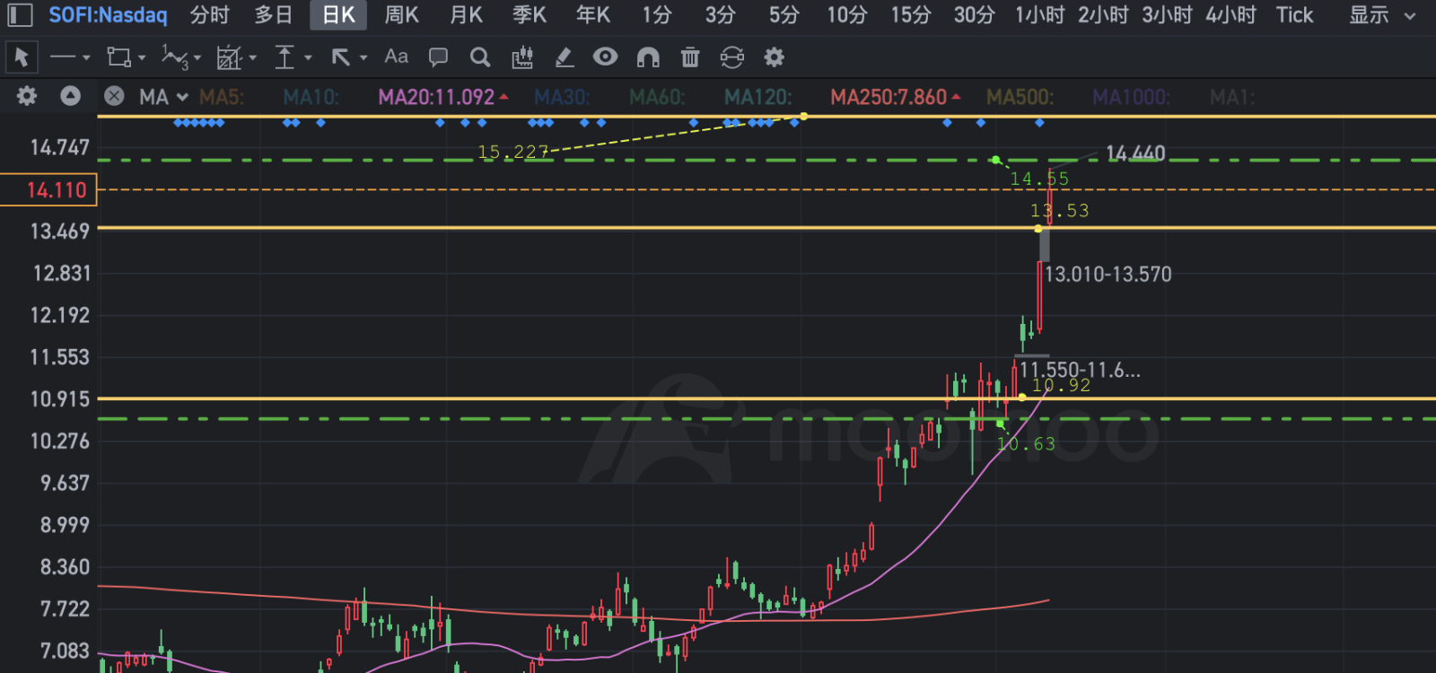Open the candlestick measure ruler tool
The image size is (1436, 673).
(x=521, y=57)
